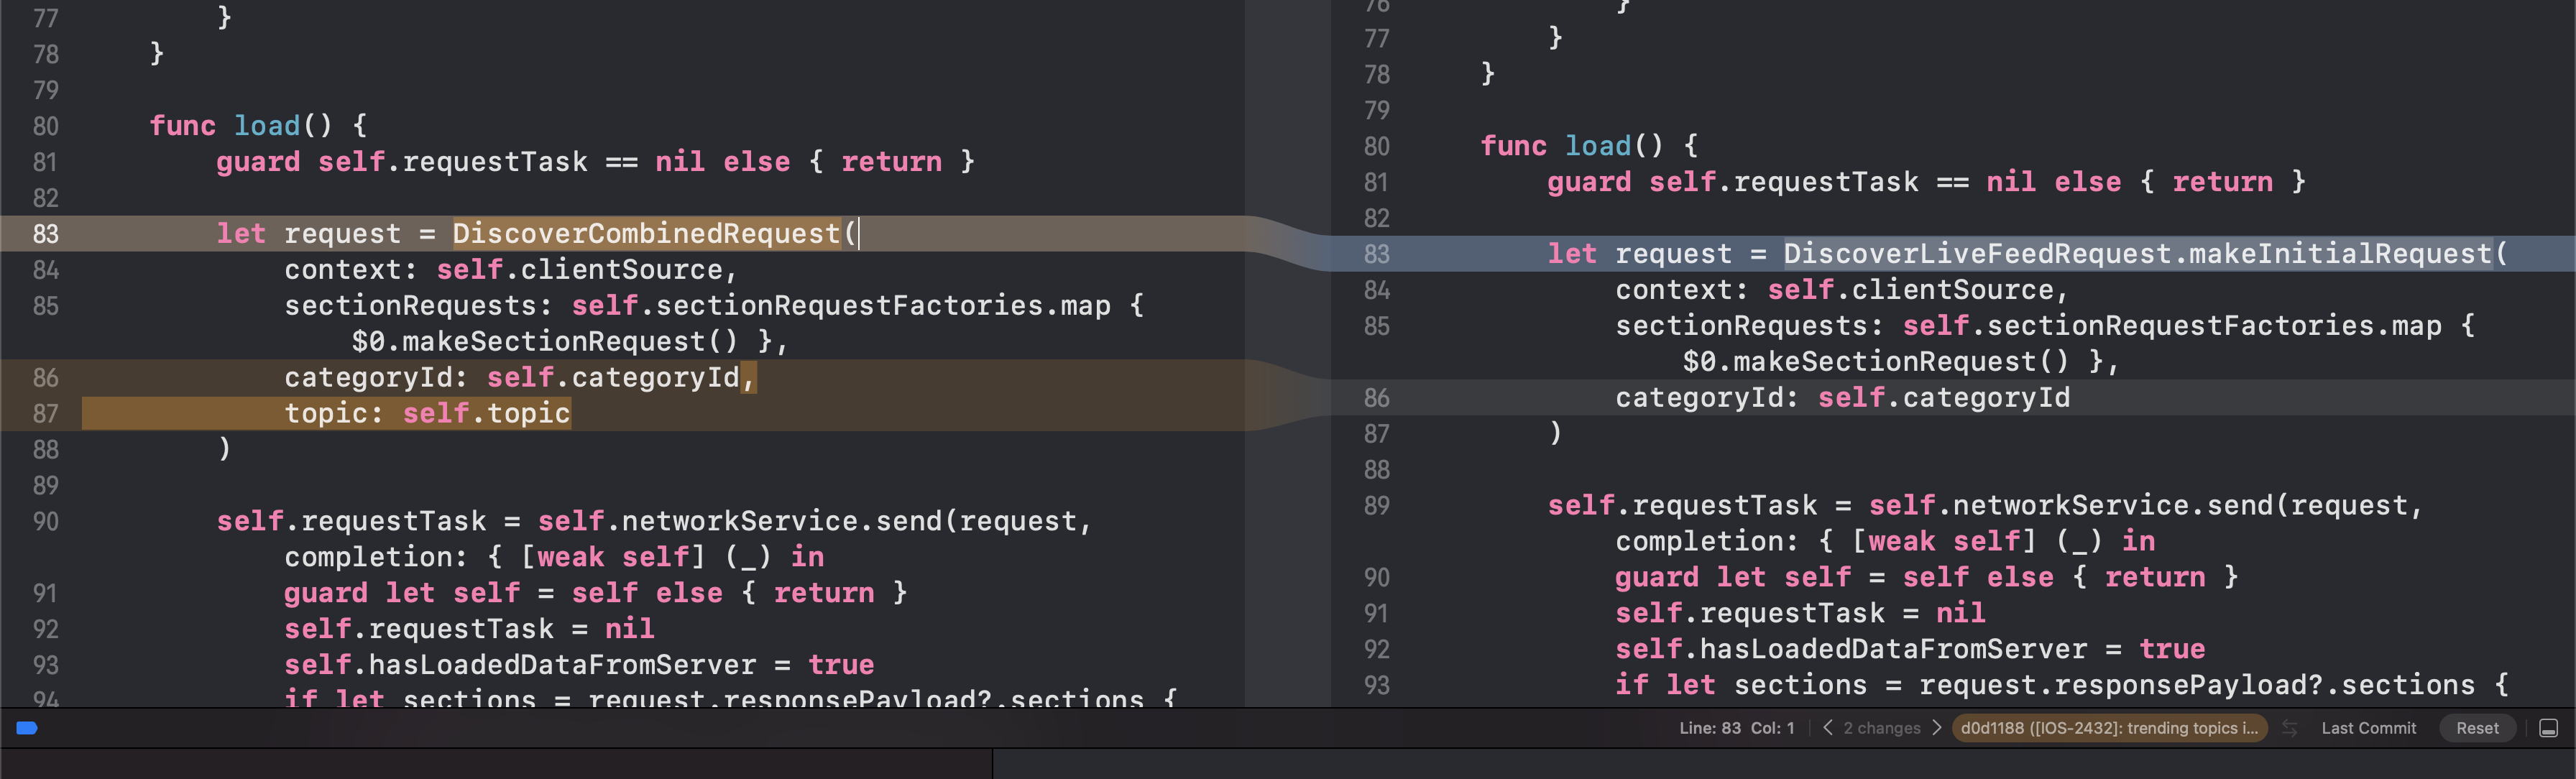2576x779 pixels.
Task: Click the '2 changes' label
Action: [x=1881, y=728]
